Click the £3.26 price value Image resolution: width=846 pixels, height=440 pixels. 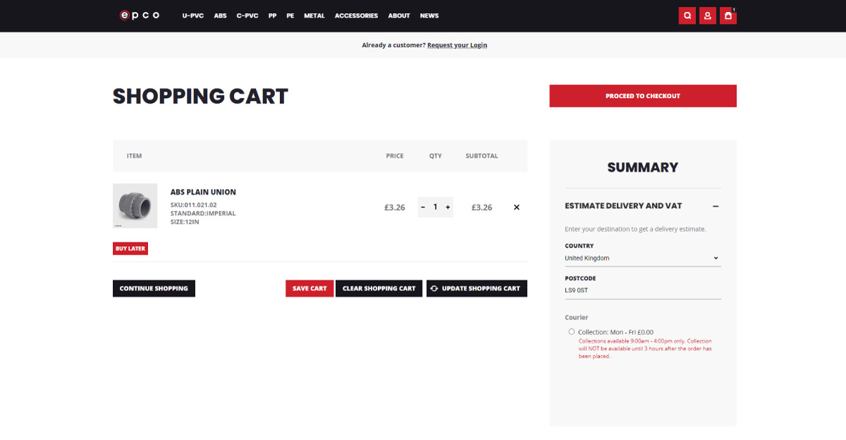point(395,207)
